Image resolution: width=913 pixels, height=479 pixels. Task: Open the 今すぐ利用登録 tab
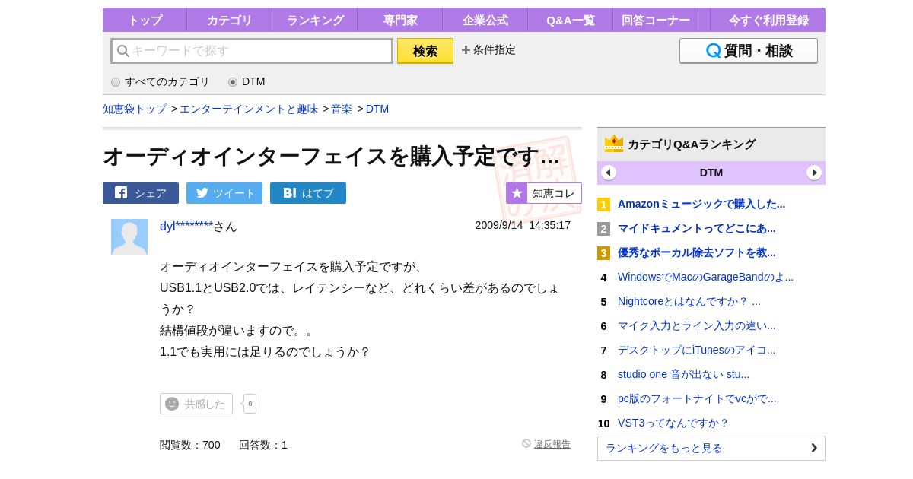tap(768, 20)
